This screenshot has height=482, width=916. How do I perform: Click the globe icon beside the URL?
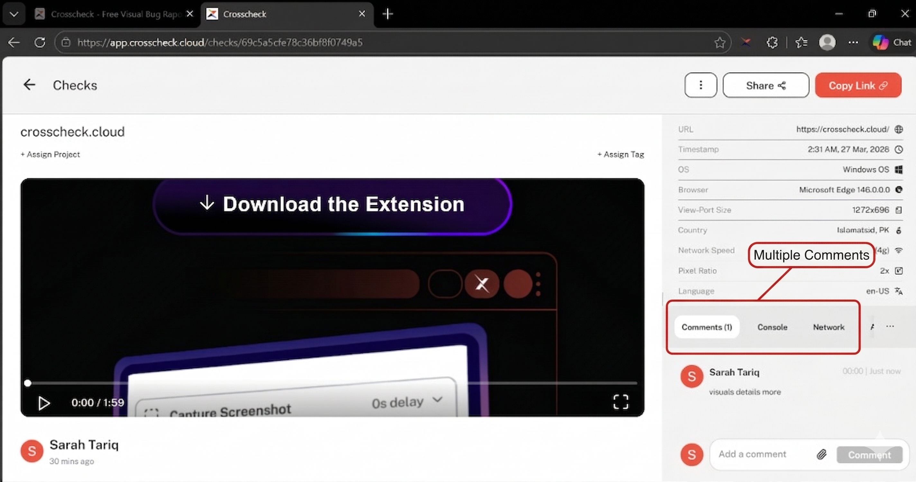pos(899,129)
